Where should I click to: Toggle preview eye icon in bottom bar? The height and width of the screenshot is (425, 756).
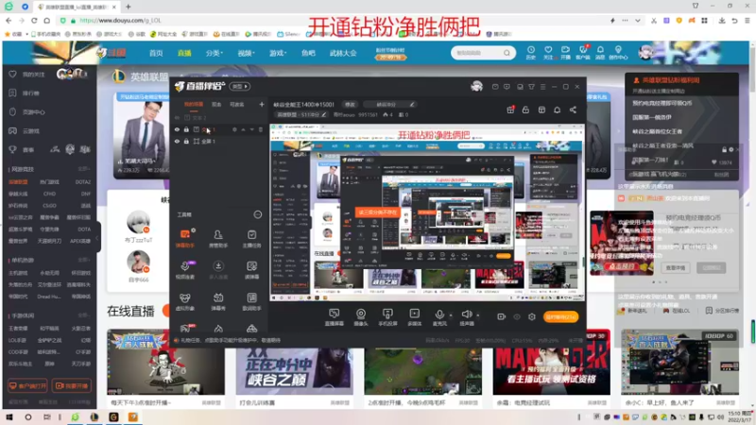(517, 316)
